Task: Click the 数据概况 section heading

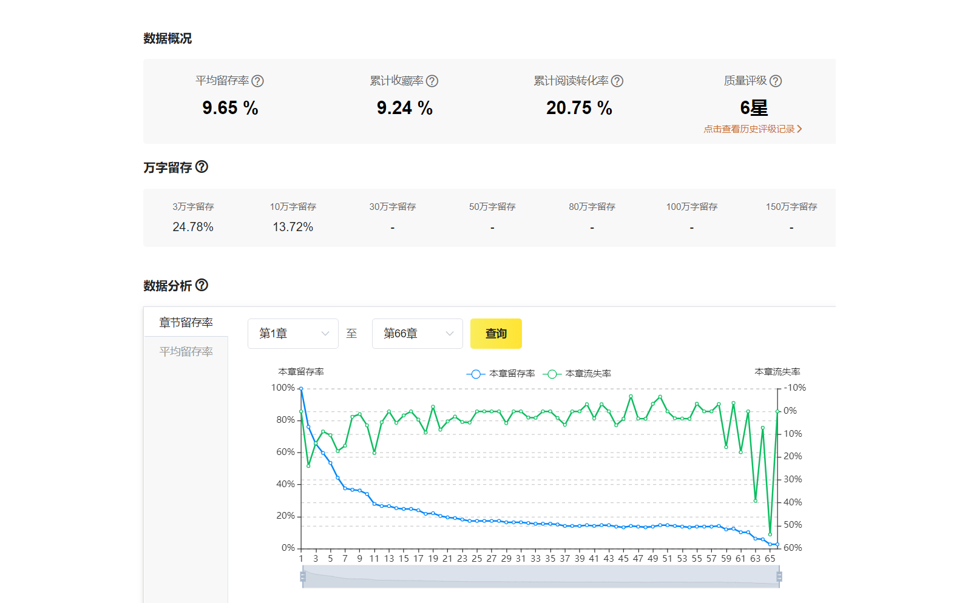Action: pyautogui.click(x=168, y=38)
